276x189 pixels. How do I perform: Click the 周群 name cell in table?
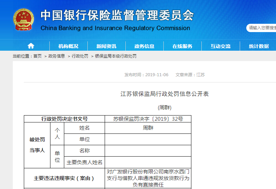click(x=148, y=128)
